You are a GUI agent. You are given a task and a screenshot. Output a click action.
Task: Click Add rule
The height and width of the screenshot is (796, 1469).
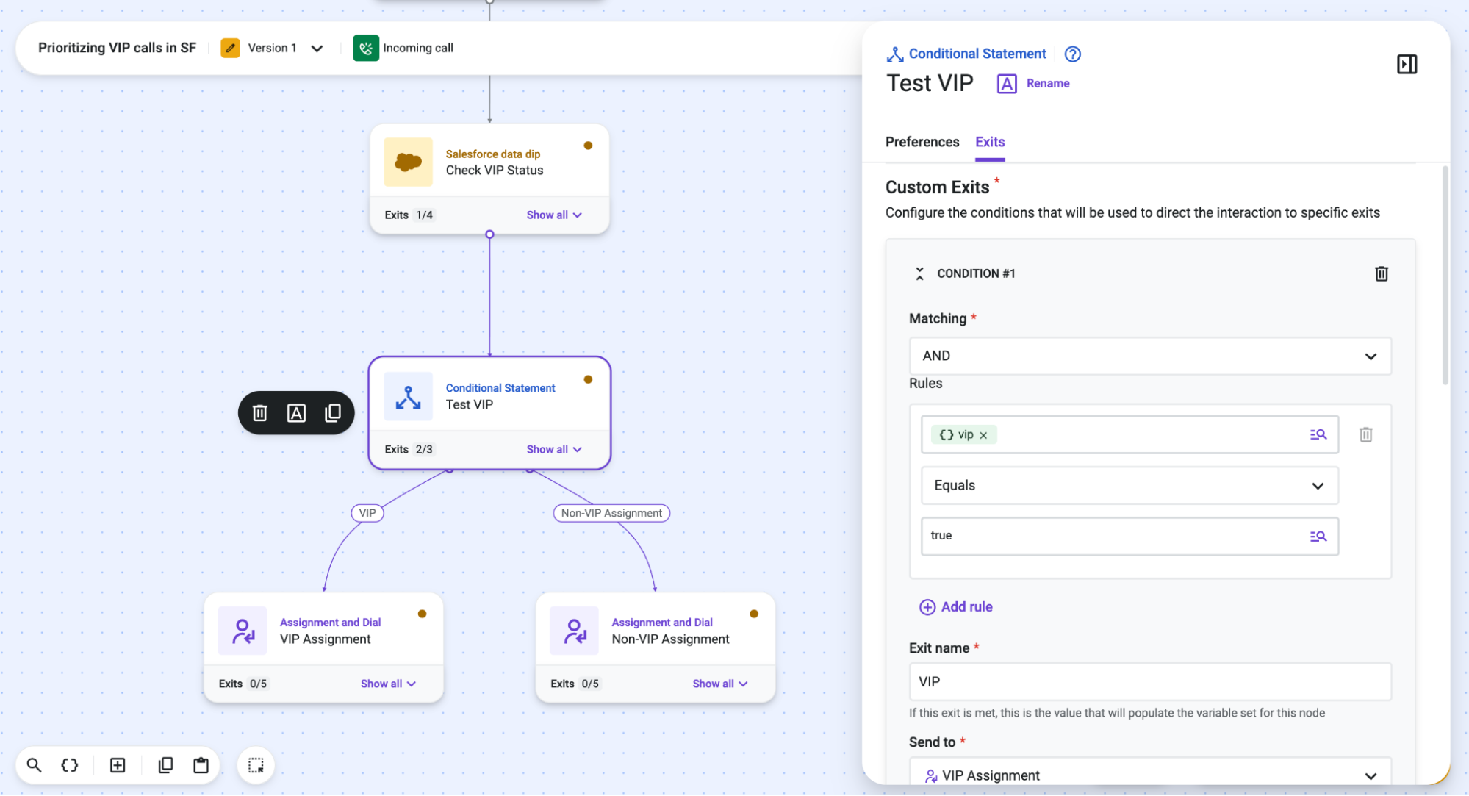click(955, 606)
